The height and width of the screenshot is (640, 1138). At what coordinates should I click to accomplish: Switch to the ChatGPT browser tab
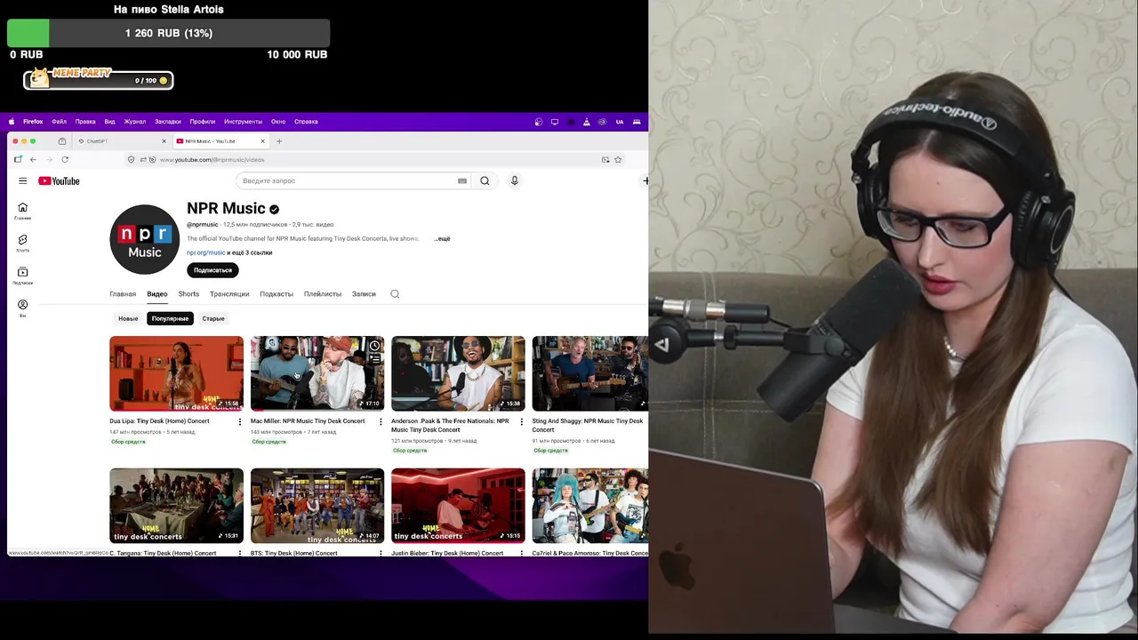120,141
